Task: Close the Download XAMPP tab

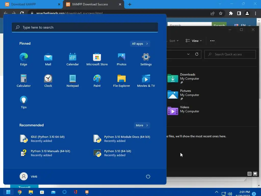Action: (x=59, y=4)
